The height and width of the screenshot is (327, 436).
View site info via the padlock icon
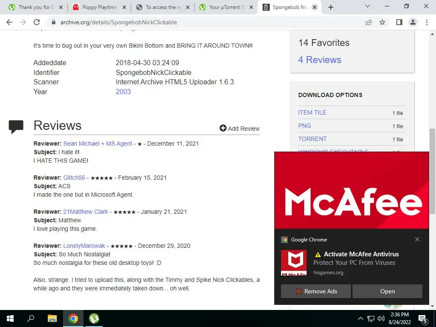[54, 22]
